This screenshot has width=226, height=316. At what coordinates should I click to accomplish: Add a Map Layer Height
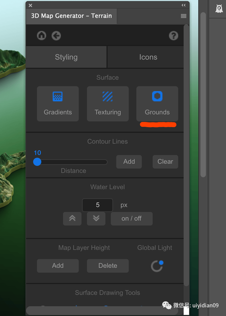(x=58, y=266)
